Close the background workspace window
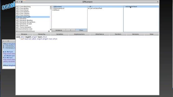The height and width of the screenshot is (97, 173). point(4,41)
